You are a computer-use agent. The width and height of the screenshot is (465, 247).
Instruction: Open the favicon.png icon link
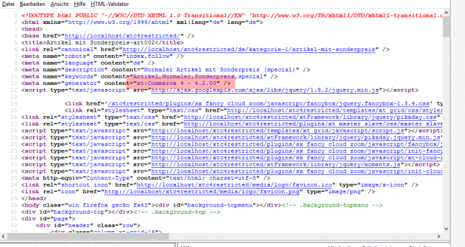[x=202, y=192]
